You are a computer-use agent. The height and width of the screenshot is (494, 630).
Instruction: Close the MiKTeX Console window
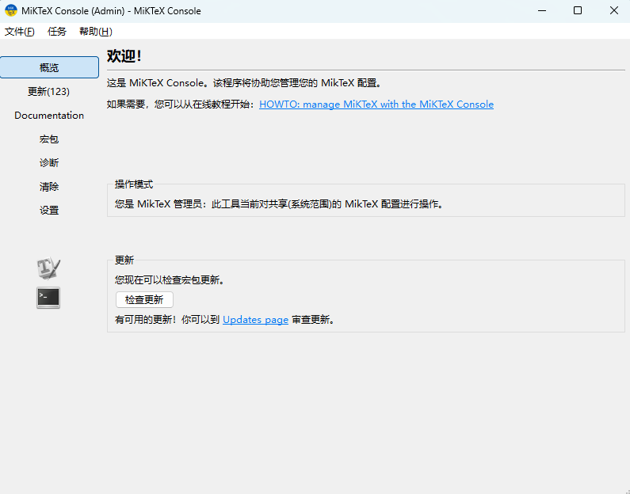pos(614,11)
